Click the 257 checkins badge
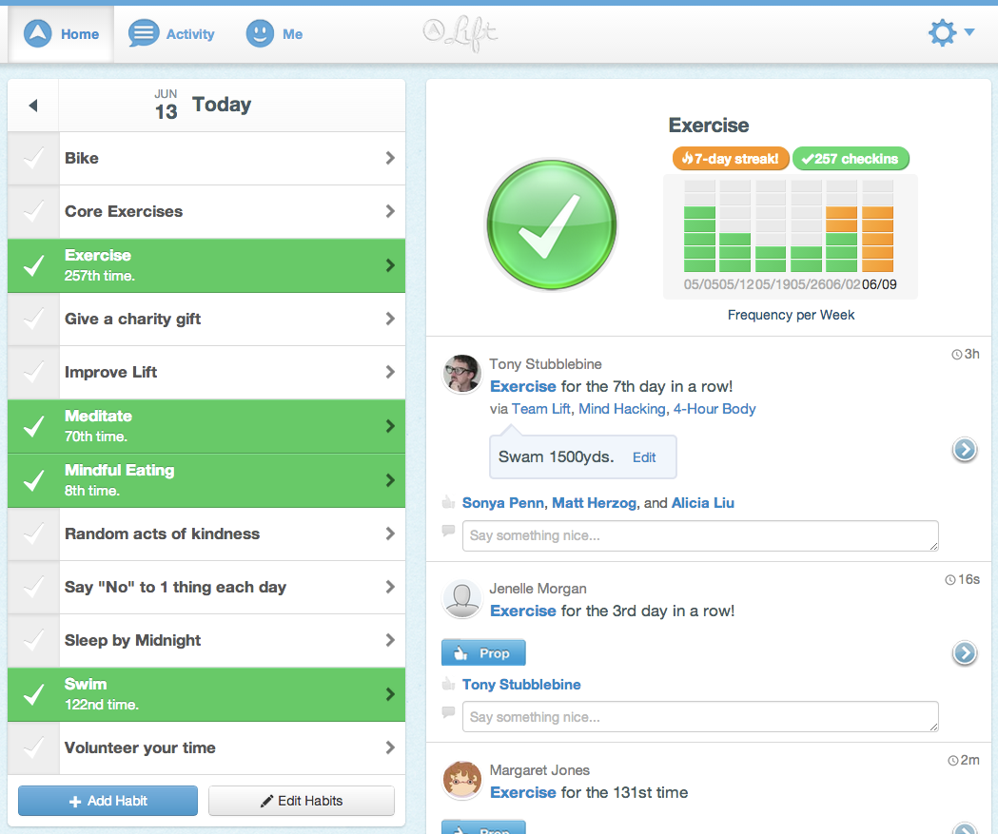The width and height of the screenshot is (998, 834). (851, 159)
